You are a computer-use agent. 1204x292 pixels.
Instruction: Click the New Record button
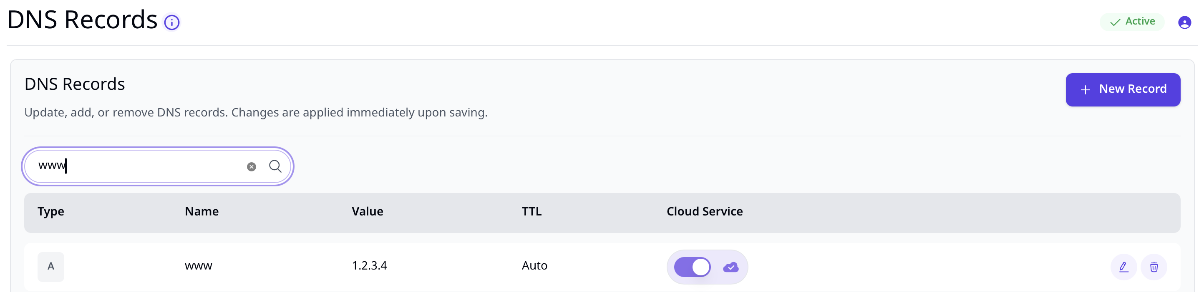coord(1123,90)
